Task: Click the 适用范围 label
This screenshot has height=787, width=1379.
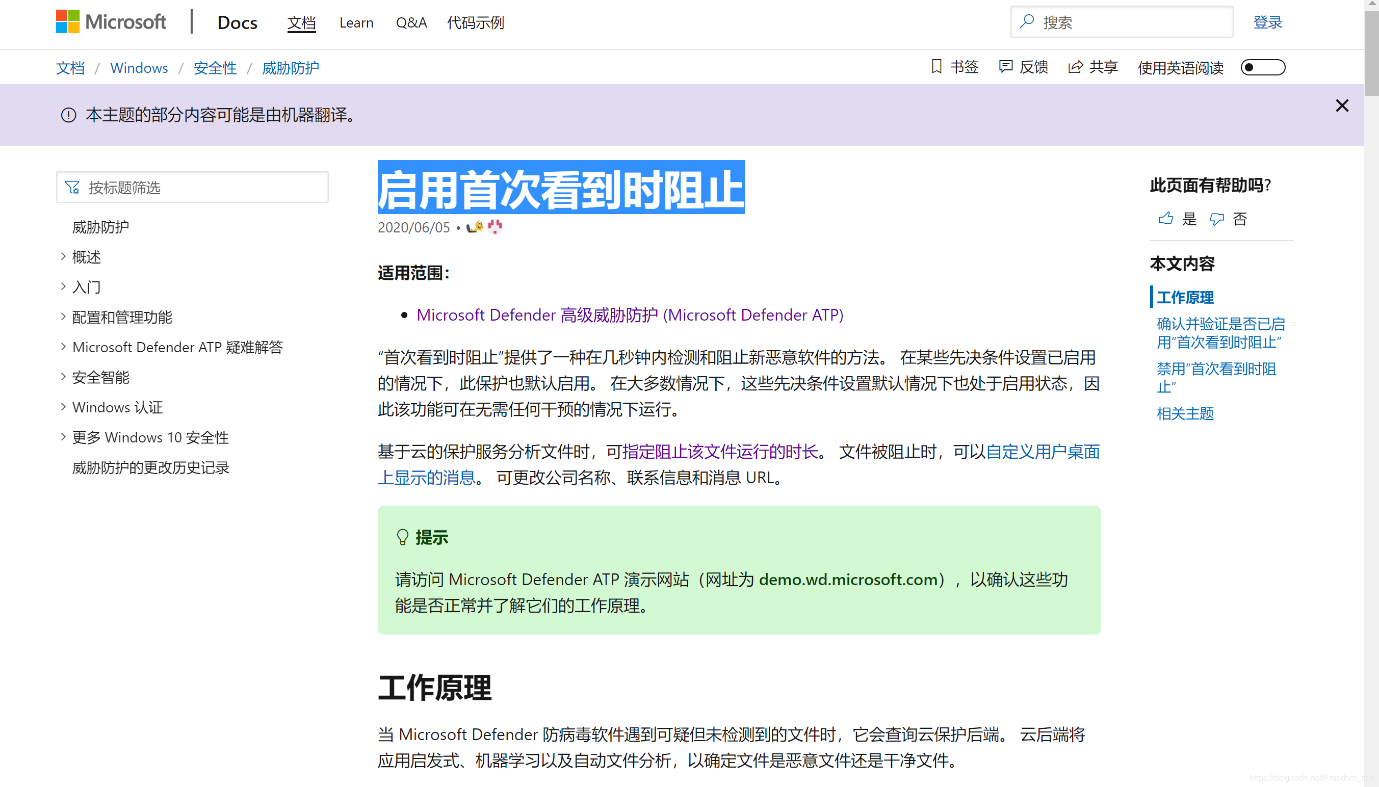Action: coord(413,272)
